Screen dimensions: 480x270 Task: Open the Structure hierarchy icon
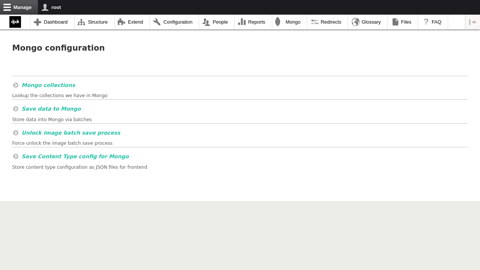[81, 22]
